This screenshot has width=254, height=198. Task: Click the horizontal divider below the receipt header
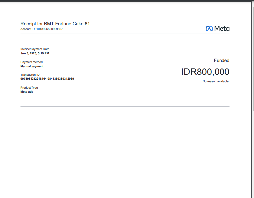tap(125, 34)
